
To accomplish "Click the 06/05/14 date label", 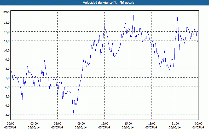I will coord(198,127).
